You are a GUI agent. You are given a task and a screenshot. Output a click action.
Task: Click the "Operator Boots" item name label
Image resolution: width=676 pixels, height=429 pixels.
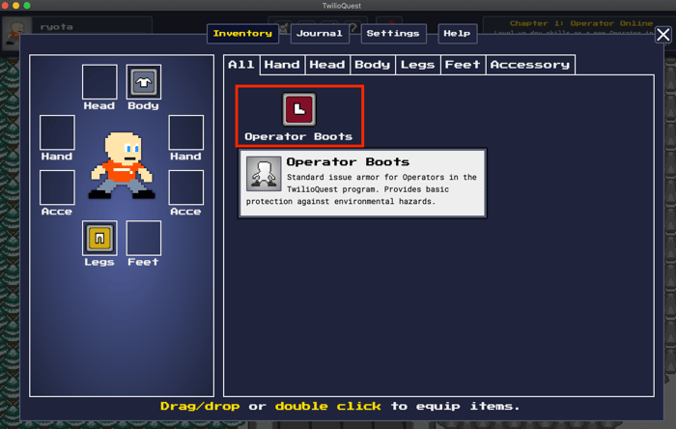(298, 136)
